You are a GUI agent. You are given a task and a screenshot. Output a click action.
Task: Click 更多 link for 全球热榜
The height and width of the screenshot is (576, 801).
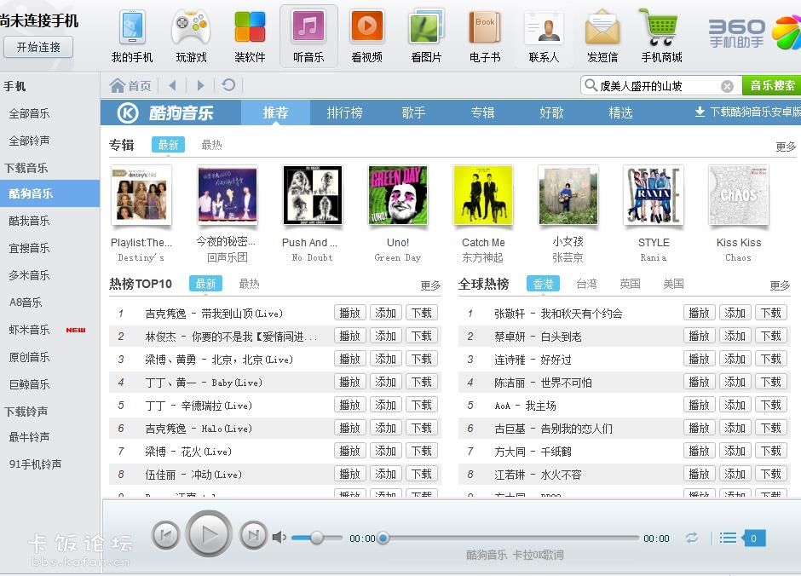click(x=780, y=285)
